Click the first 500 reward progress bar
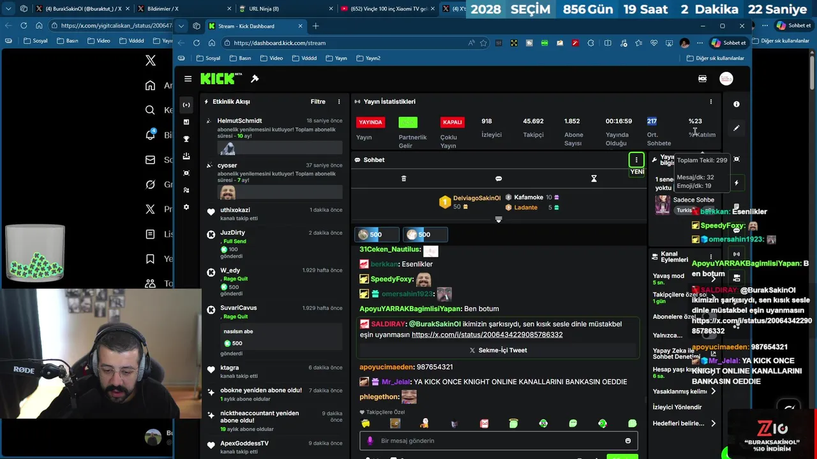This screenshot has width=817, height=459. (377, 235)
